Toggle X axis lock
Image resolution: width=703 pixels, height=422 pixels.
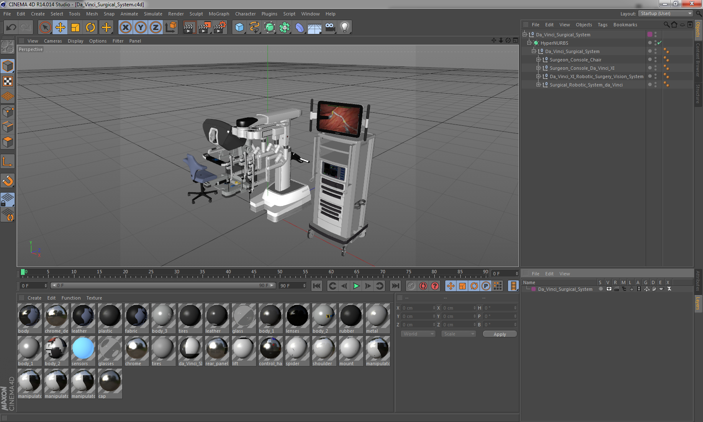126,28
